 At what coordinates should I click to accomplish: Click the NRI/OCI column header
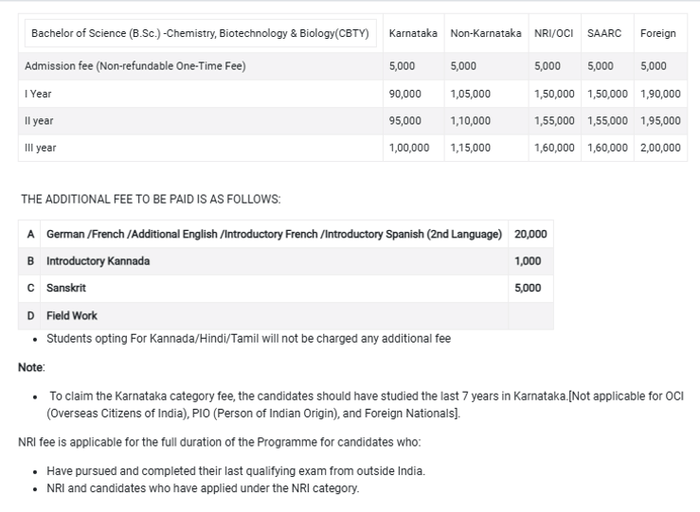(x=554, y=33)
